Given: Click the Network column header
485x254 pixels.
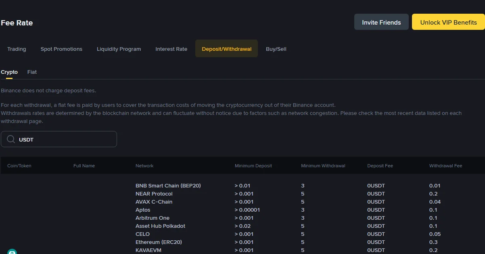Looking at the screenshot, I should 144,166.
